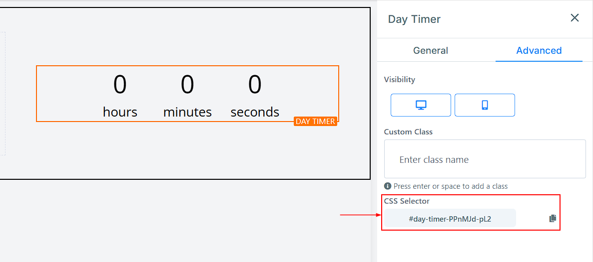Image resolution: width=593 pixels, height=262 pixels.
Task: Click the CSS Selector section label
Action: pyautogui.click(x=407, y=201)
